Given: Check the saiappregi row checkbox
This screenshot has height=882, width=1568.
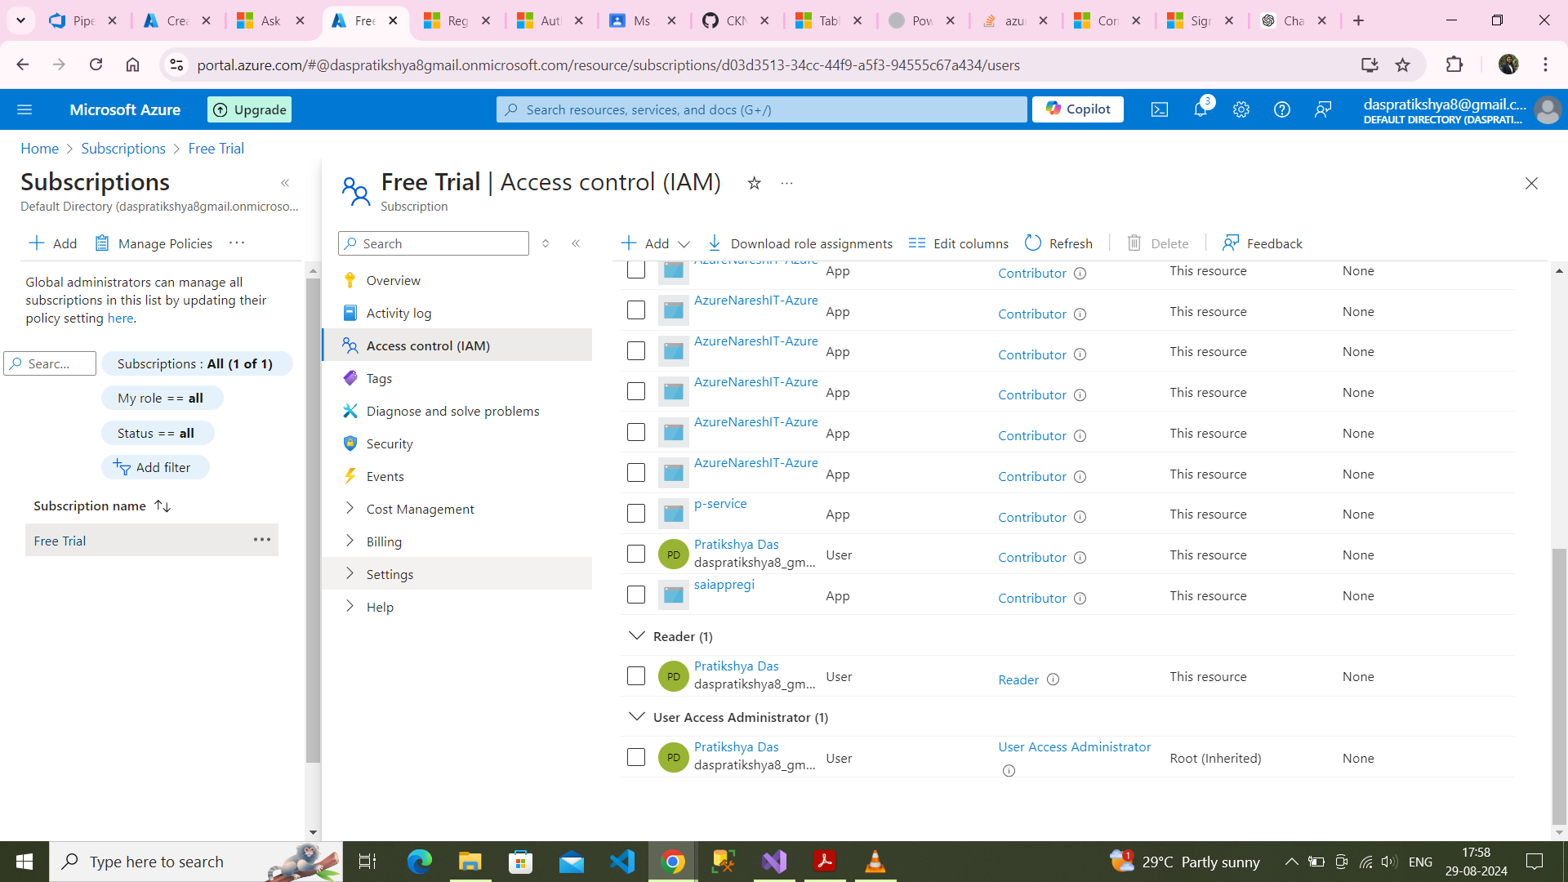Looking at the screenshot, I should (x=636, y=595).
